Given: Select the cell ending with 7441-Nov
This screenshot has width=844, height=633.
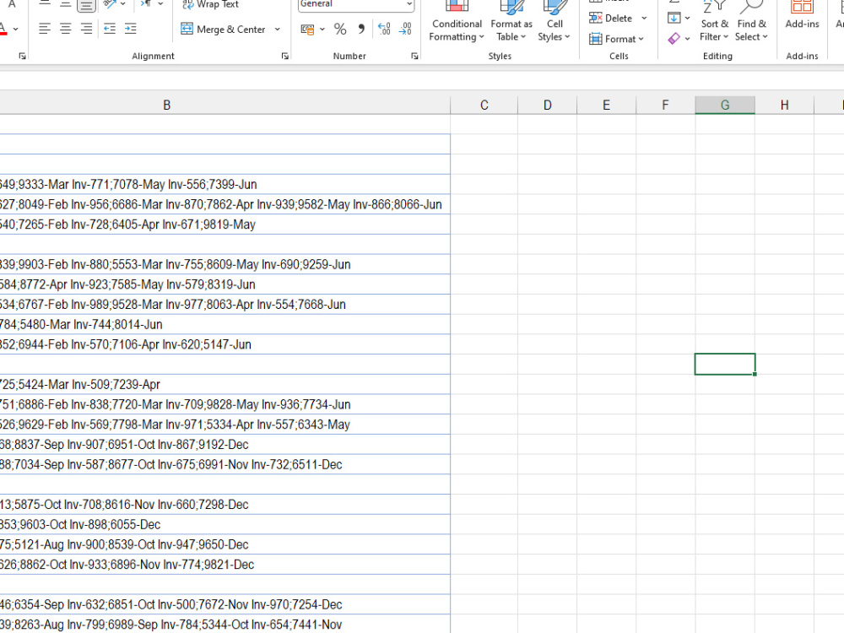Looking at the screenshot, I should coord(225,625).
